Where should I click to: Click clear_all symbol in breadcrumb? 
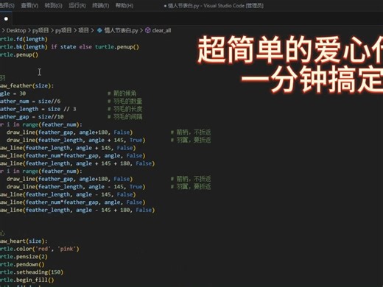161,30
